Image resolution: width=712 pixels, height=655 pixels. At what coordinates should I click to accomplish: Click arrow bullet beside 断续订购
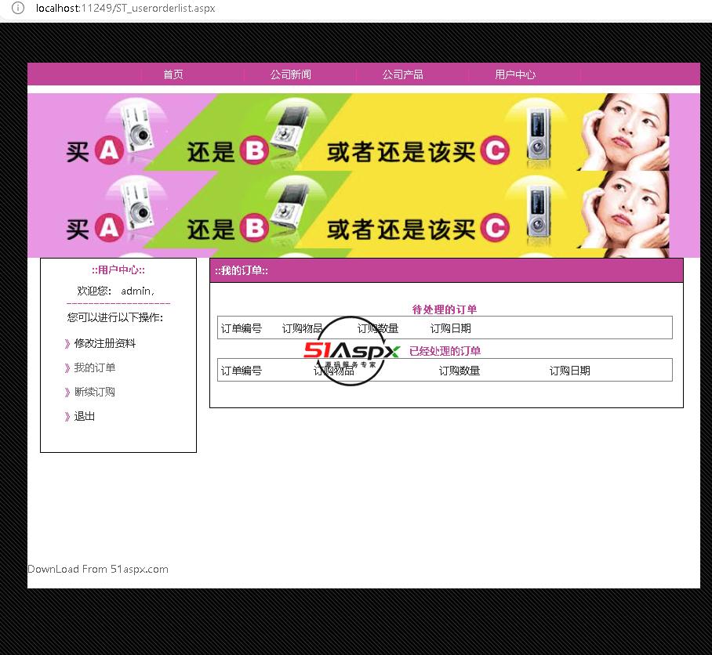coord(67,393)
